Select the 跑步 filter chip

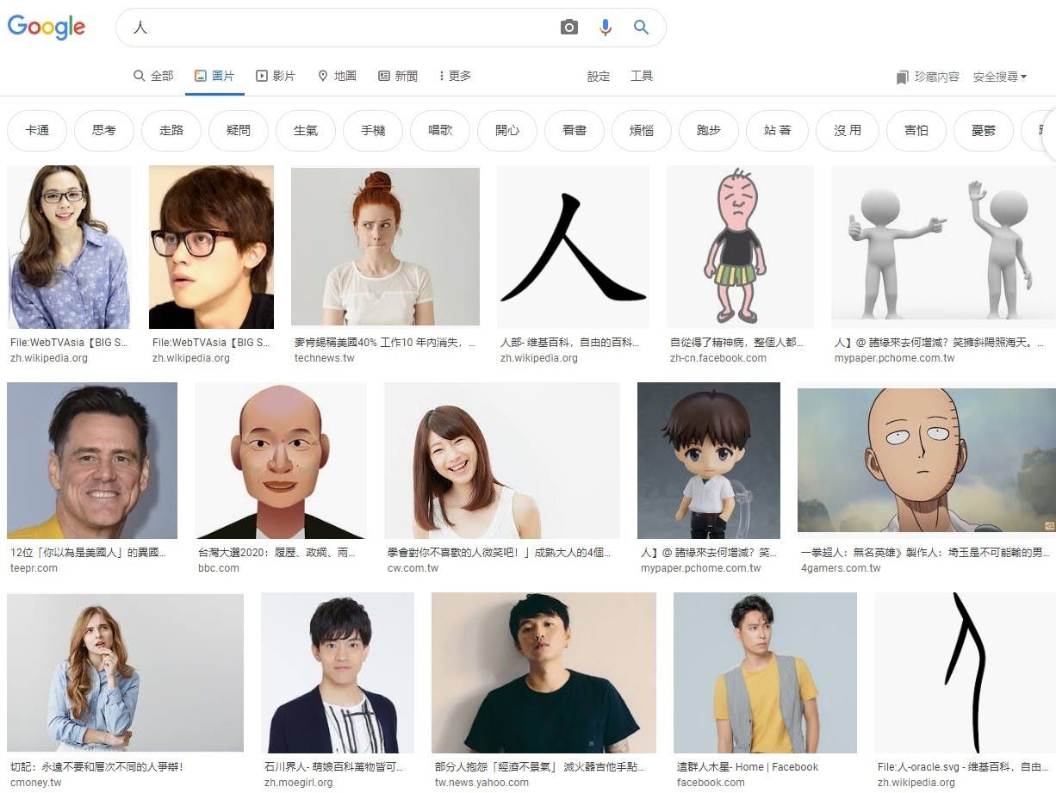(x=709, y=131)
